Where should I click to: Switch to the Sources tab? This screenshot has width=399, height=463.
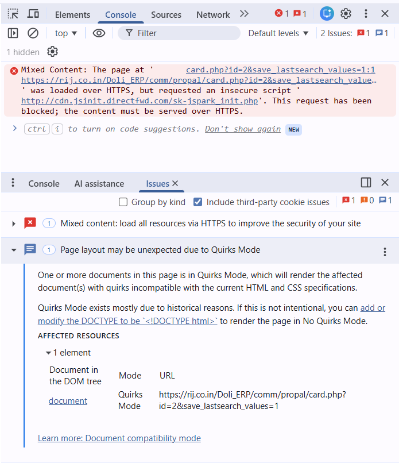(x=166, y=14)
